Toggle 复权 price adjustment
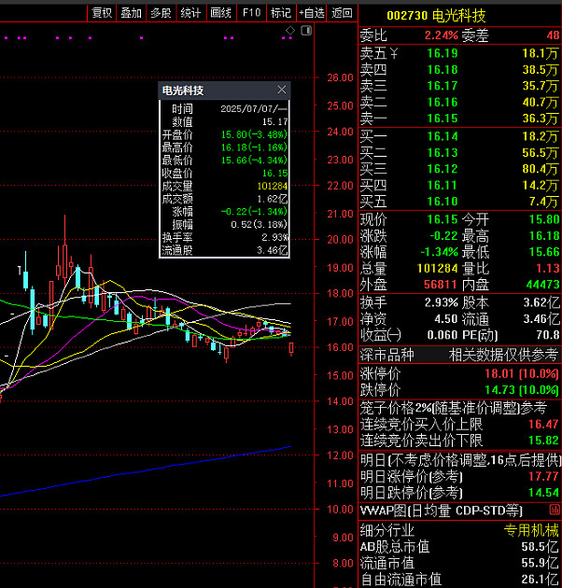 (x=101, y=13)
